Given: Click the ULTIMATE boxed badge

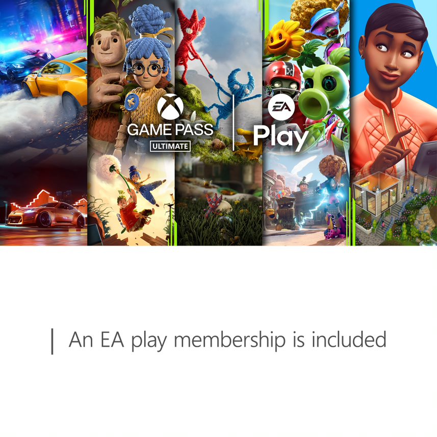Looking at the screenshot, I should [x=170, y=146].
